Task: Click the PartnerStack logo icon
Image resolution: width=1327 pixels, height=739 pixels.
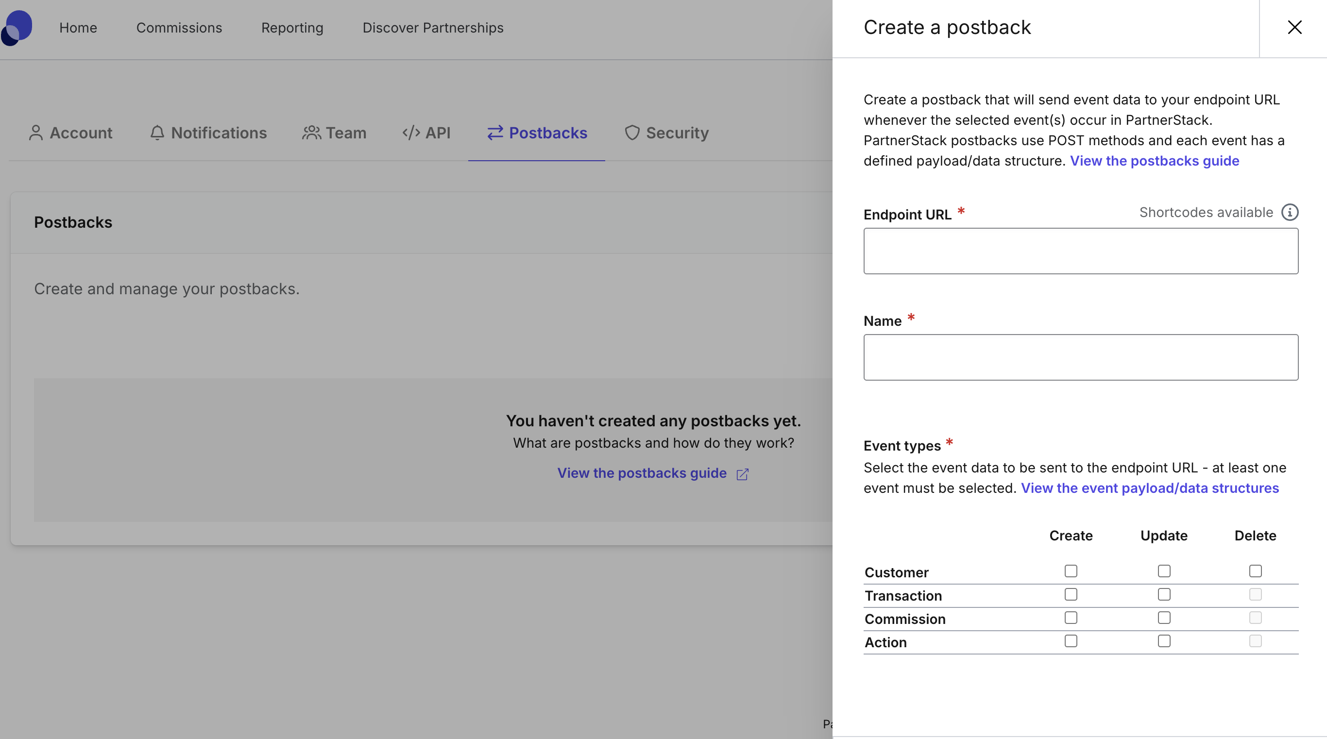Action: [x=17, y=28]
